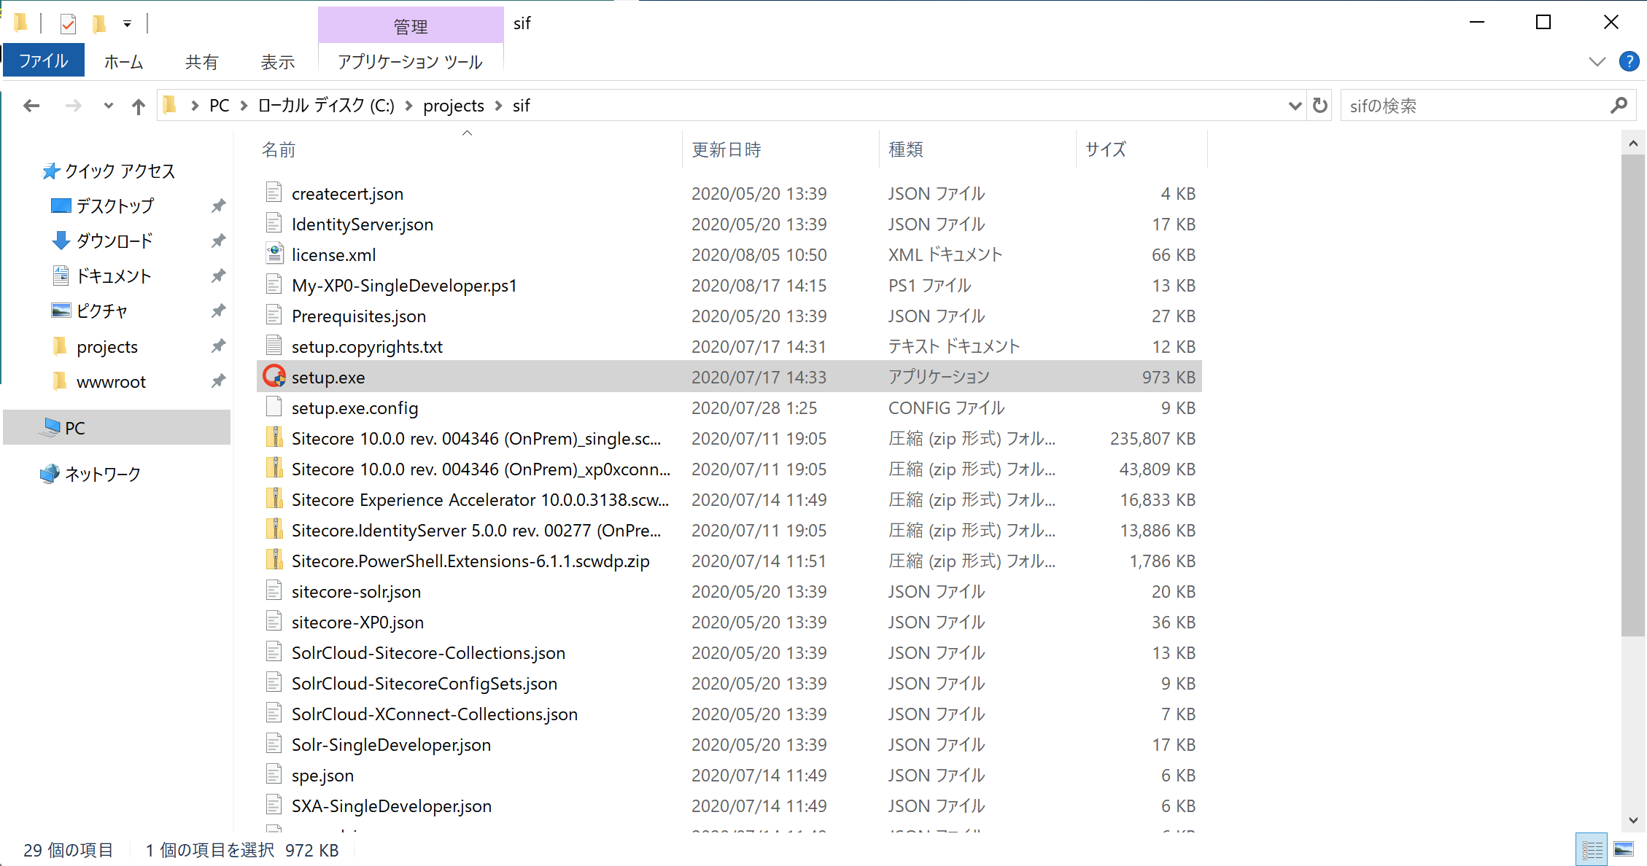Select IdentityServer.json file

(x=363, y=224)
